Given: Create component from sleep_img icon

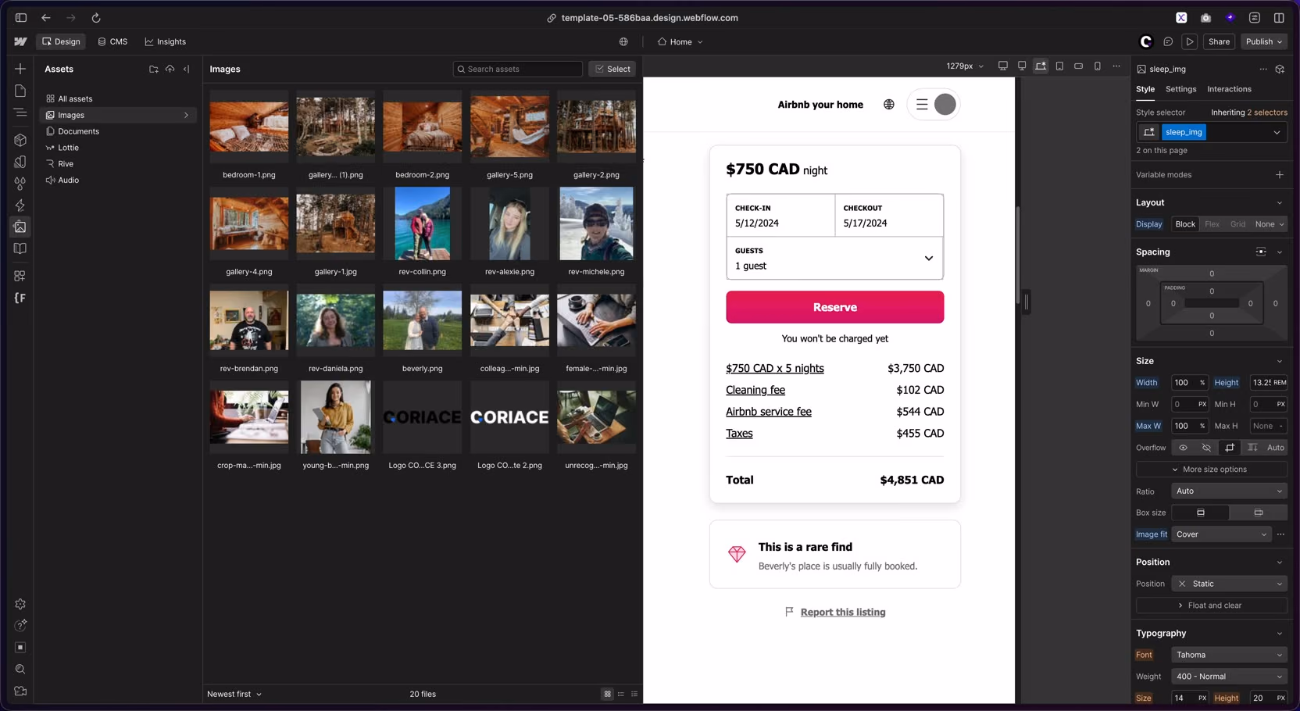Looking at the screenshot, I should pyautogui.click(x=1280, y=69).
